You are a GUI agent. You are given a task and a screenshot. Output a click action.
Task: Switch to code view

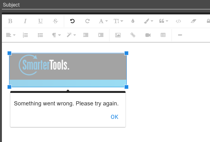coord(178,21)
